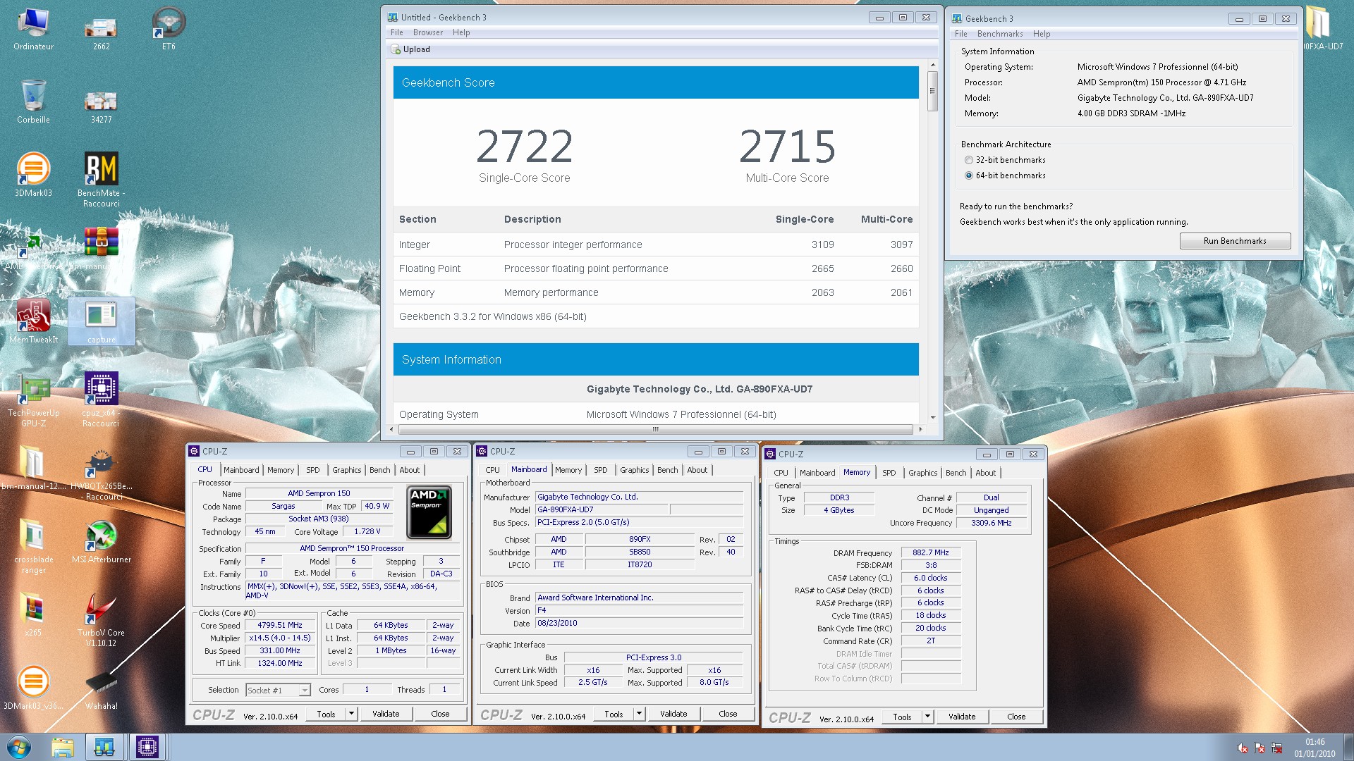Viewport: 1354px width, 761px height.
Task: Click Validate in the CPU-Z CPU window
Action: (386, 714)
